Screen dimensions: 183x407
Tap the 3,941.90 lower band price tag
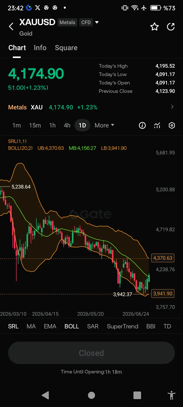tap(163, 294)
